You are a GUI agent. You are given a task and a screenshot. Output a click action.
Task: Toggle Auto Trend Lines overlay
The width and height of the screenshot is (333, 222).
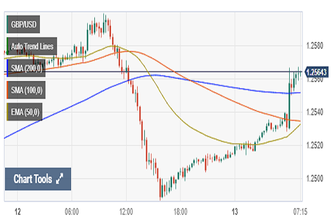click(x=32, y=47)
